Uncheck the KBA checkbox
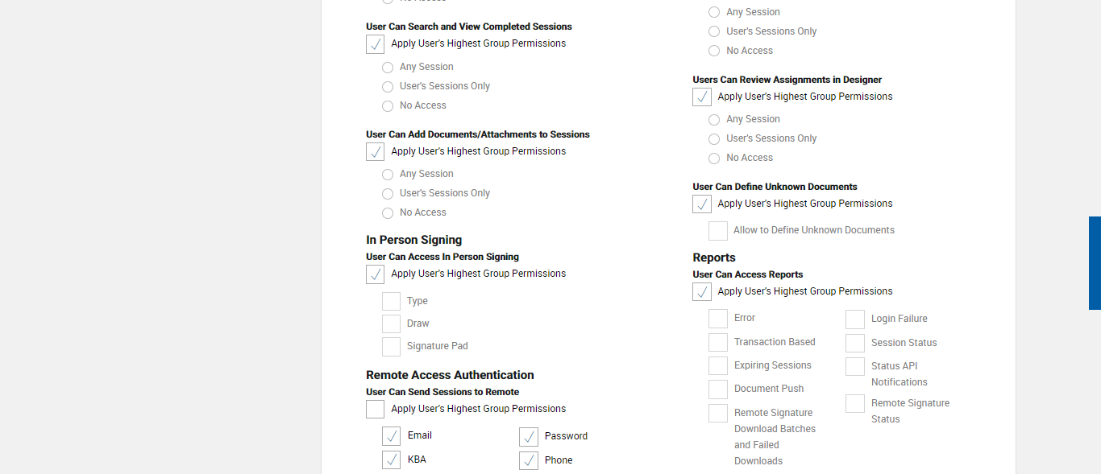 click(391, 460)
